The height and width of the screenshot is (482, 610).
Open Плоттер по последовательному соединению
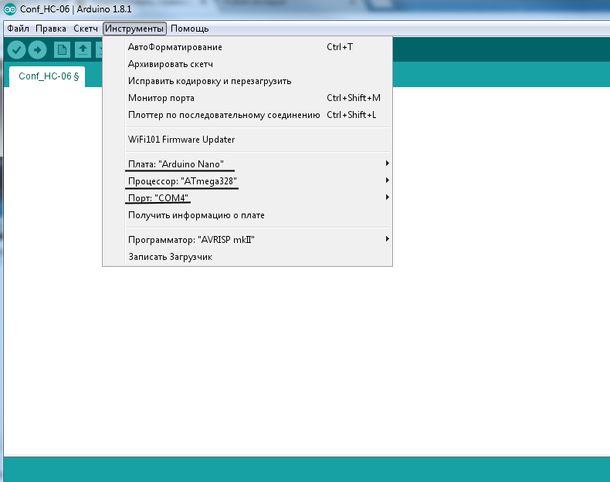point(247,115)
